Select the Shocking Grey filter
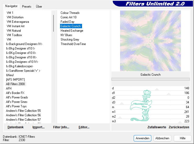Viewport: 194px width, 144px height. tap(70, 40)
